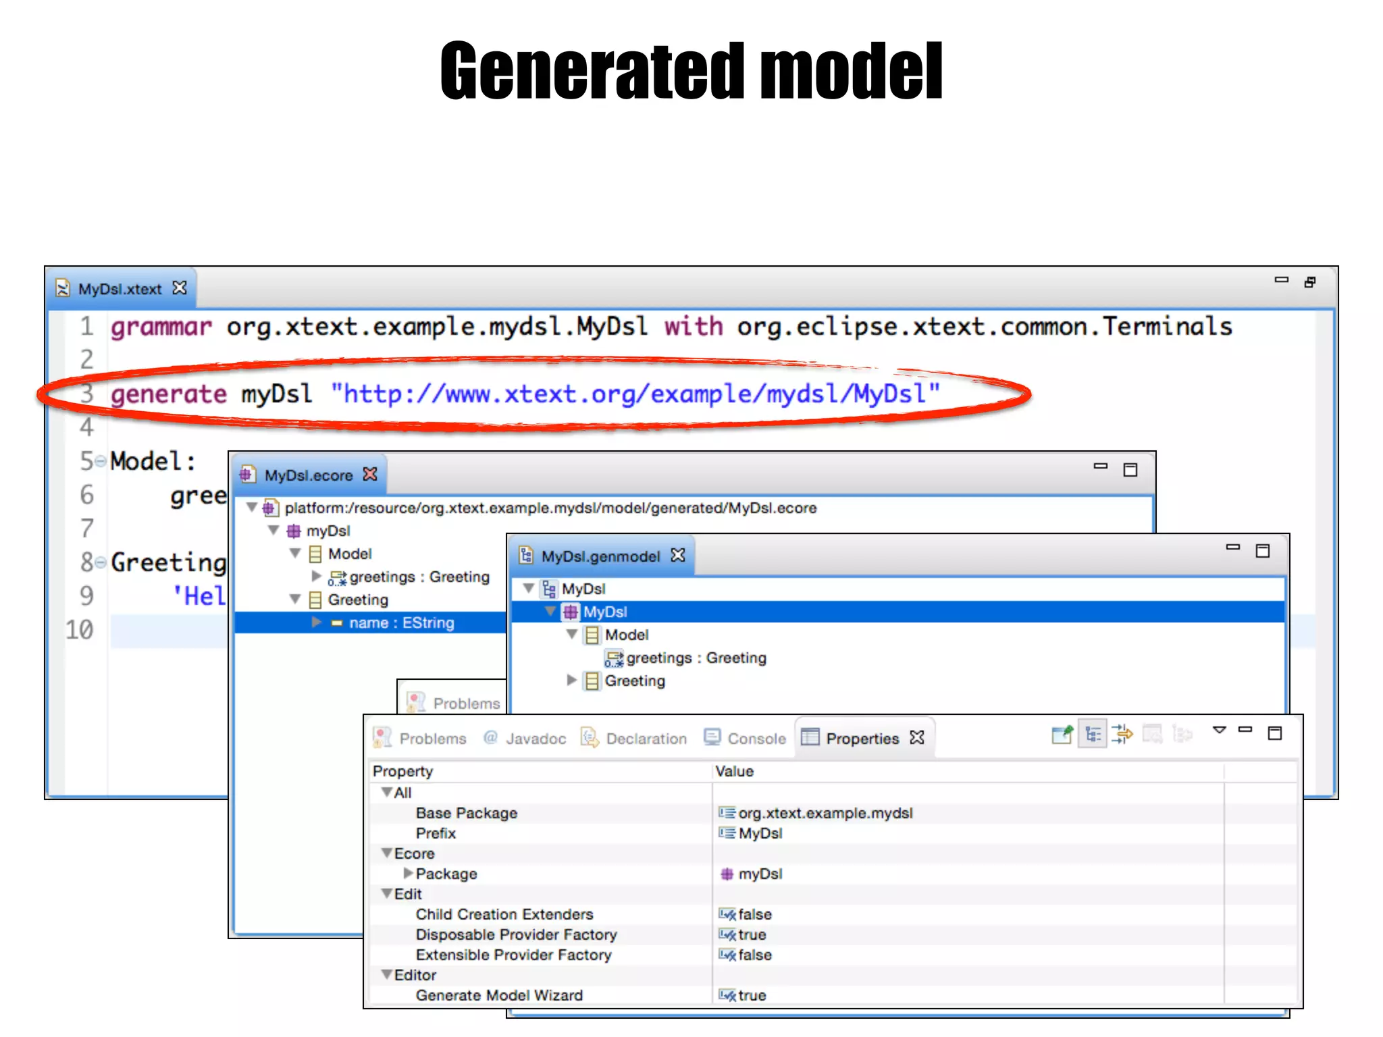The image size is (1383, 1037).
Task: Toggle Disposable Provider Factory true value
Action: pos(752,934)
